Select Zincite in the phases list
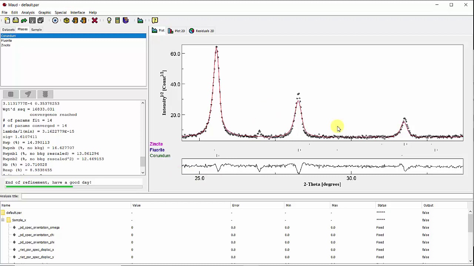The width and height of the screenshot is (474, 266). click(73, 45)
